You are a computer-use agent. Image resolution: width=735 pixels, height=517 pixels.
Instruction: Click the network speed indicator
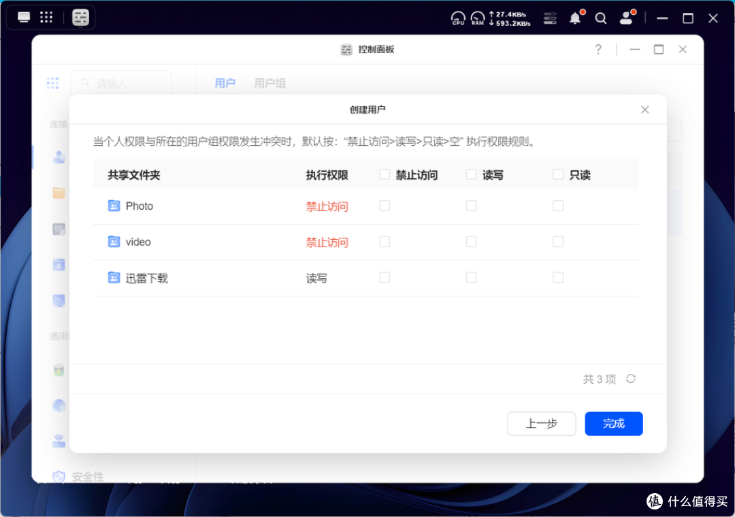pos(510,19)
